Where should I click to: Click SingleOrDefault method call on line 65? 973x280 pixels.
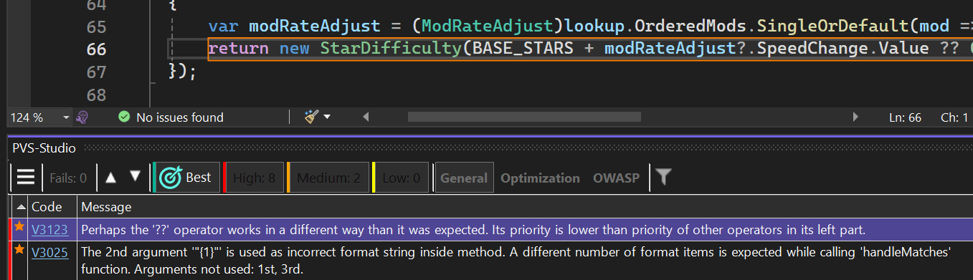coord(832,26)
